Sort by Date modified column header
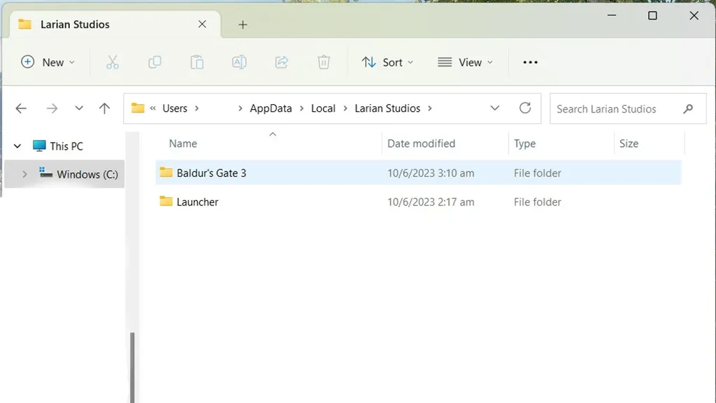 [421, 143]
